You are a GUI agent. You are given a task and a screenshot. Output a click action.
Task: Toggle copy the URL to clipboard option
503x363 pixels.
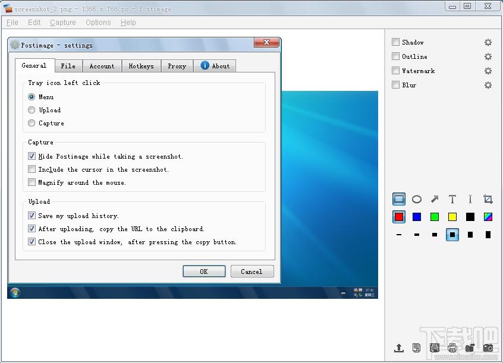click(32, 229)
